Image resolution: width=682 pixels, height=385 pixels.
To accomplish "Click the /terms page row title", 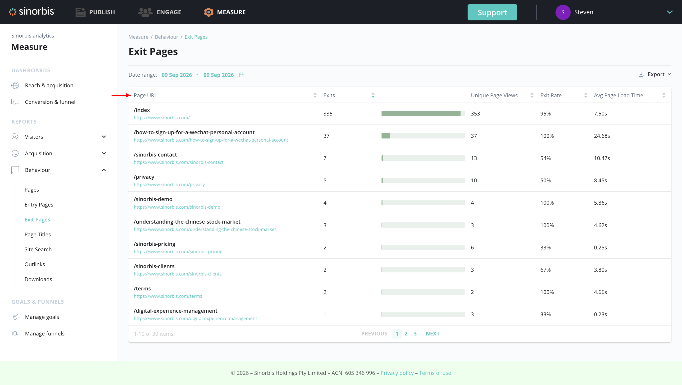I will (x=142, y=288).
